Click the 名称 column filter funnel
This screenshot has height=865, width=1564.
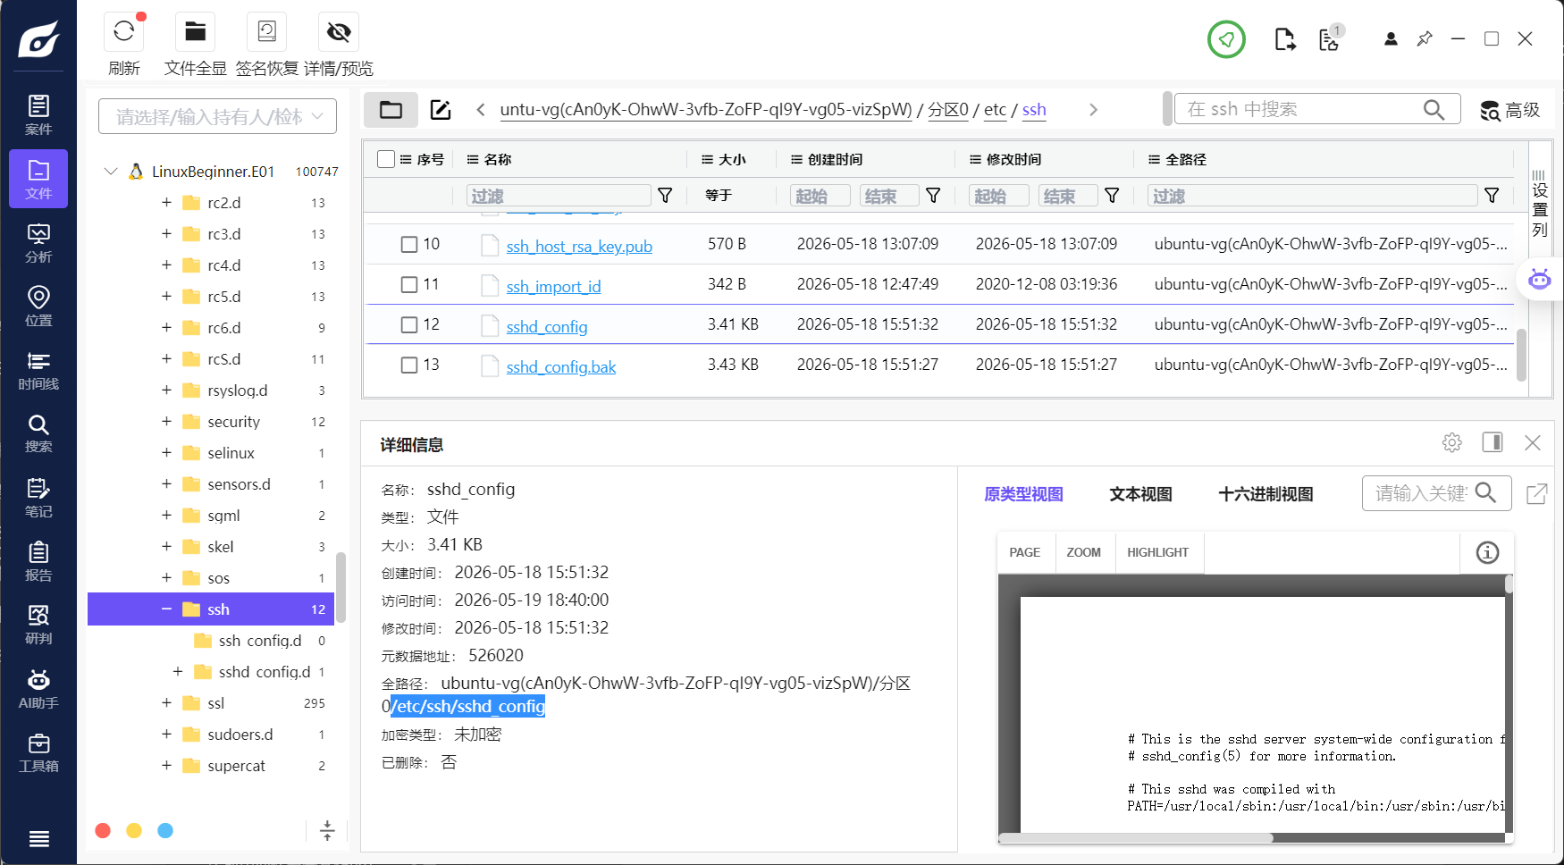tap(665, 195)
